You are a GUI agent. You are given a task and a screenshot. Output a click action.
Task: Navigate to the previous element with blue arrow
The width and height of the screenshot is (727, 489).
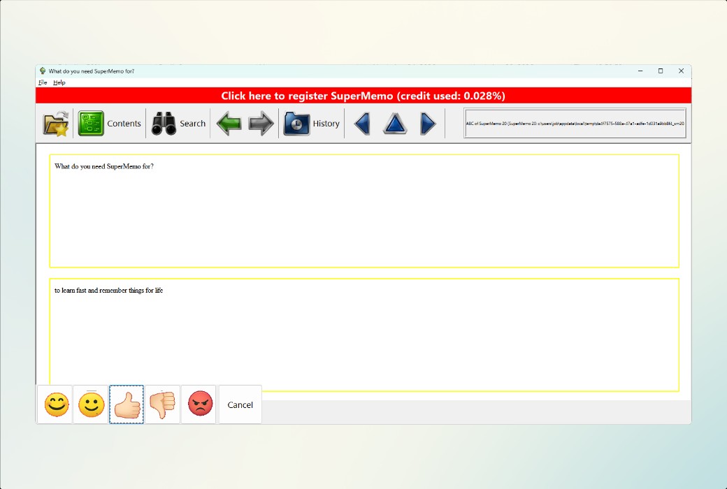point(361,123)
